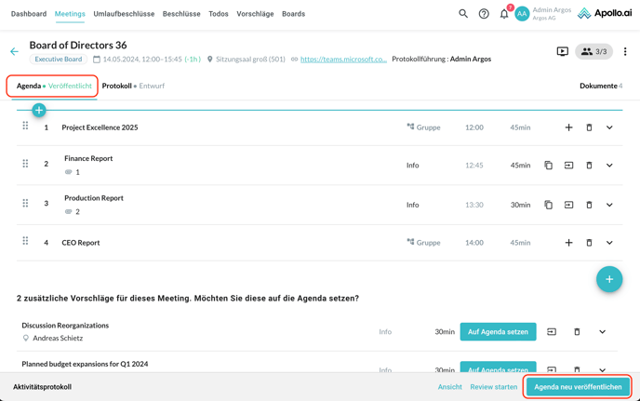The height and width of the screenshot is (401, 640).
Task: Open the three-dot more options menu
Action: click(x=625, y=52)
